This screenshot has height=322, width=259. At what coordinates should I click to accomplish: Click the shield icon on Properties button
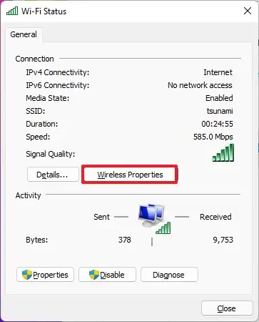[27, 275]
